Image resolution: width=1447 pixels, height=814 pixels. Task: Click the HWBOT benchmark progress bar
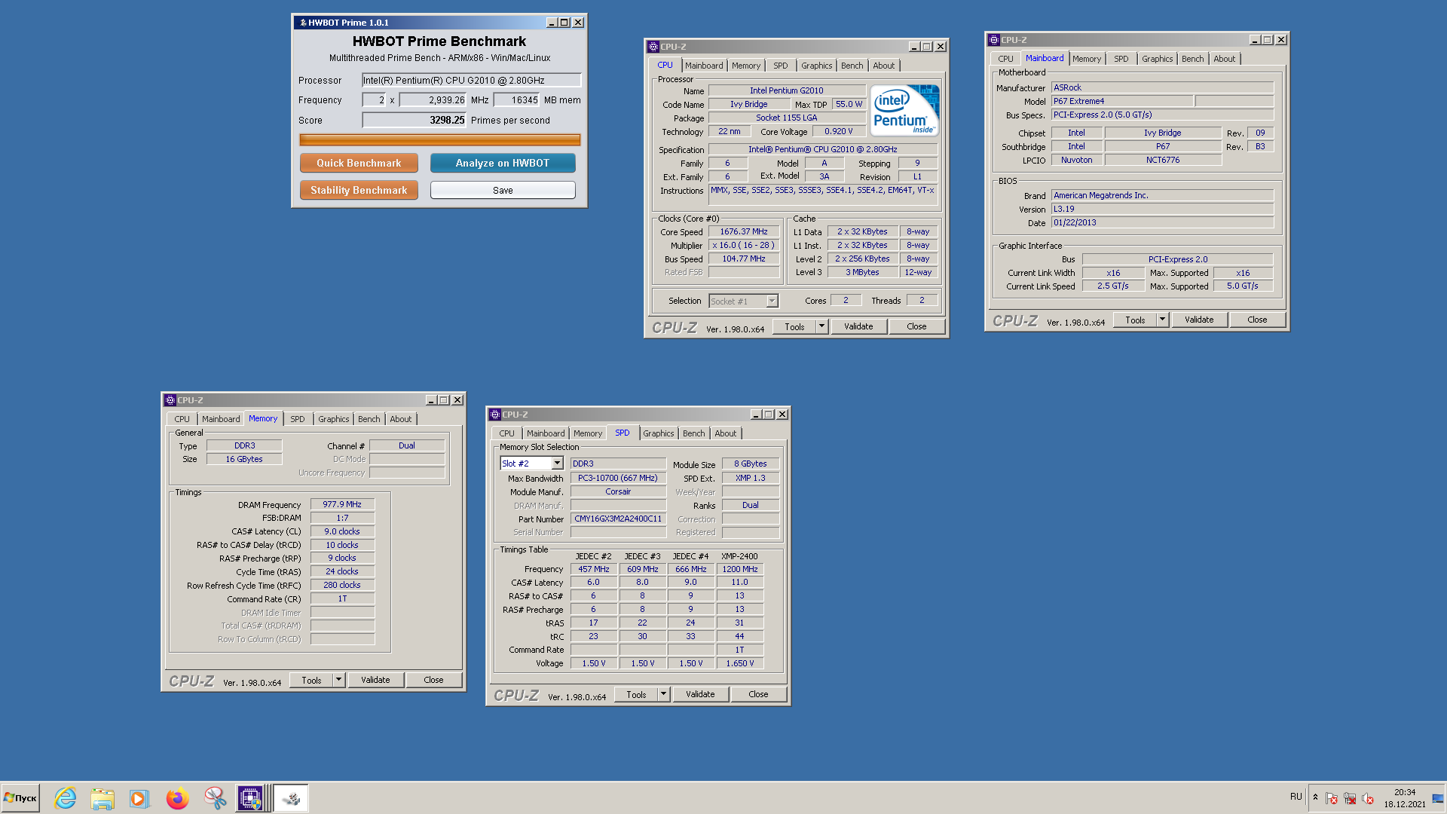(x=440, y=139)
